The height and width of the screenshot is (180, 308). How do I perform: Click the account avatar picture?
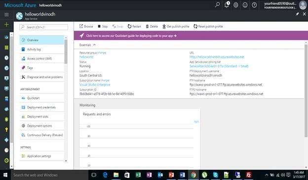point(303,5)
